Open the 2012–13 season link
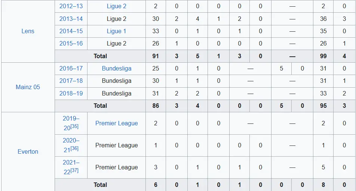 tap(71, 6)
